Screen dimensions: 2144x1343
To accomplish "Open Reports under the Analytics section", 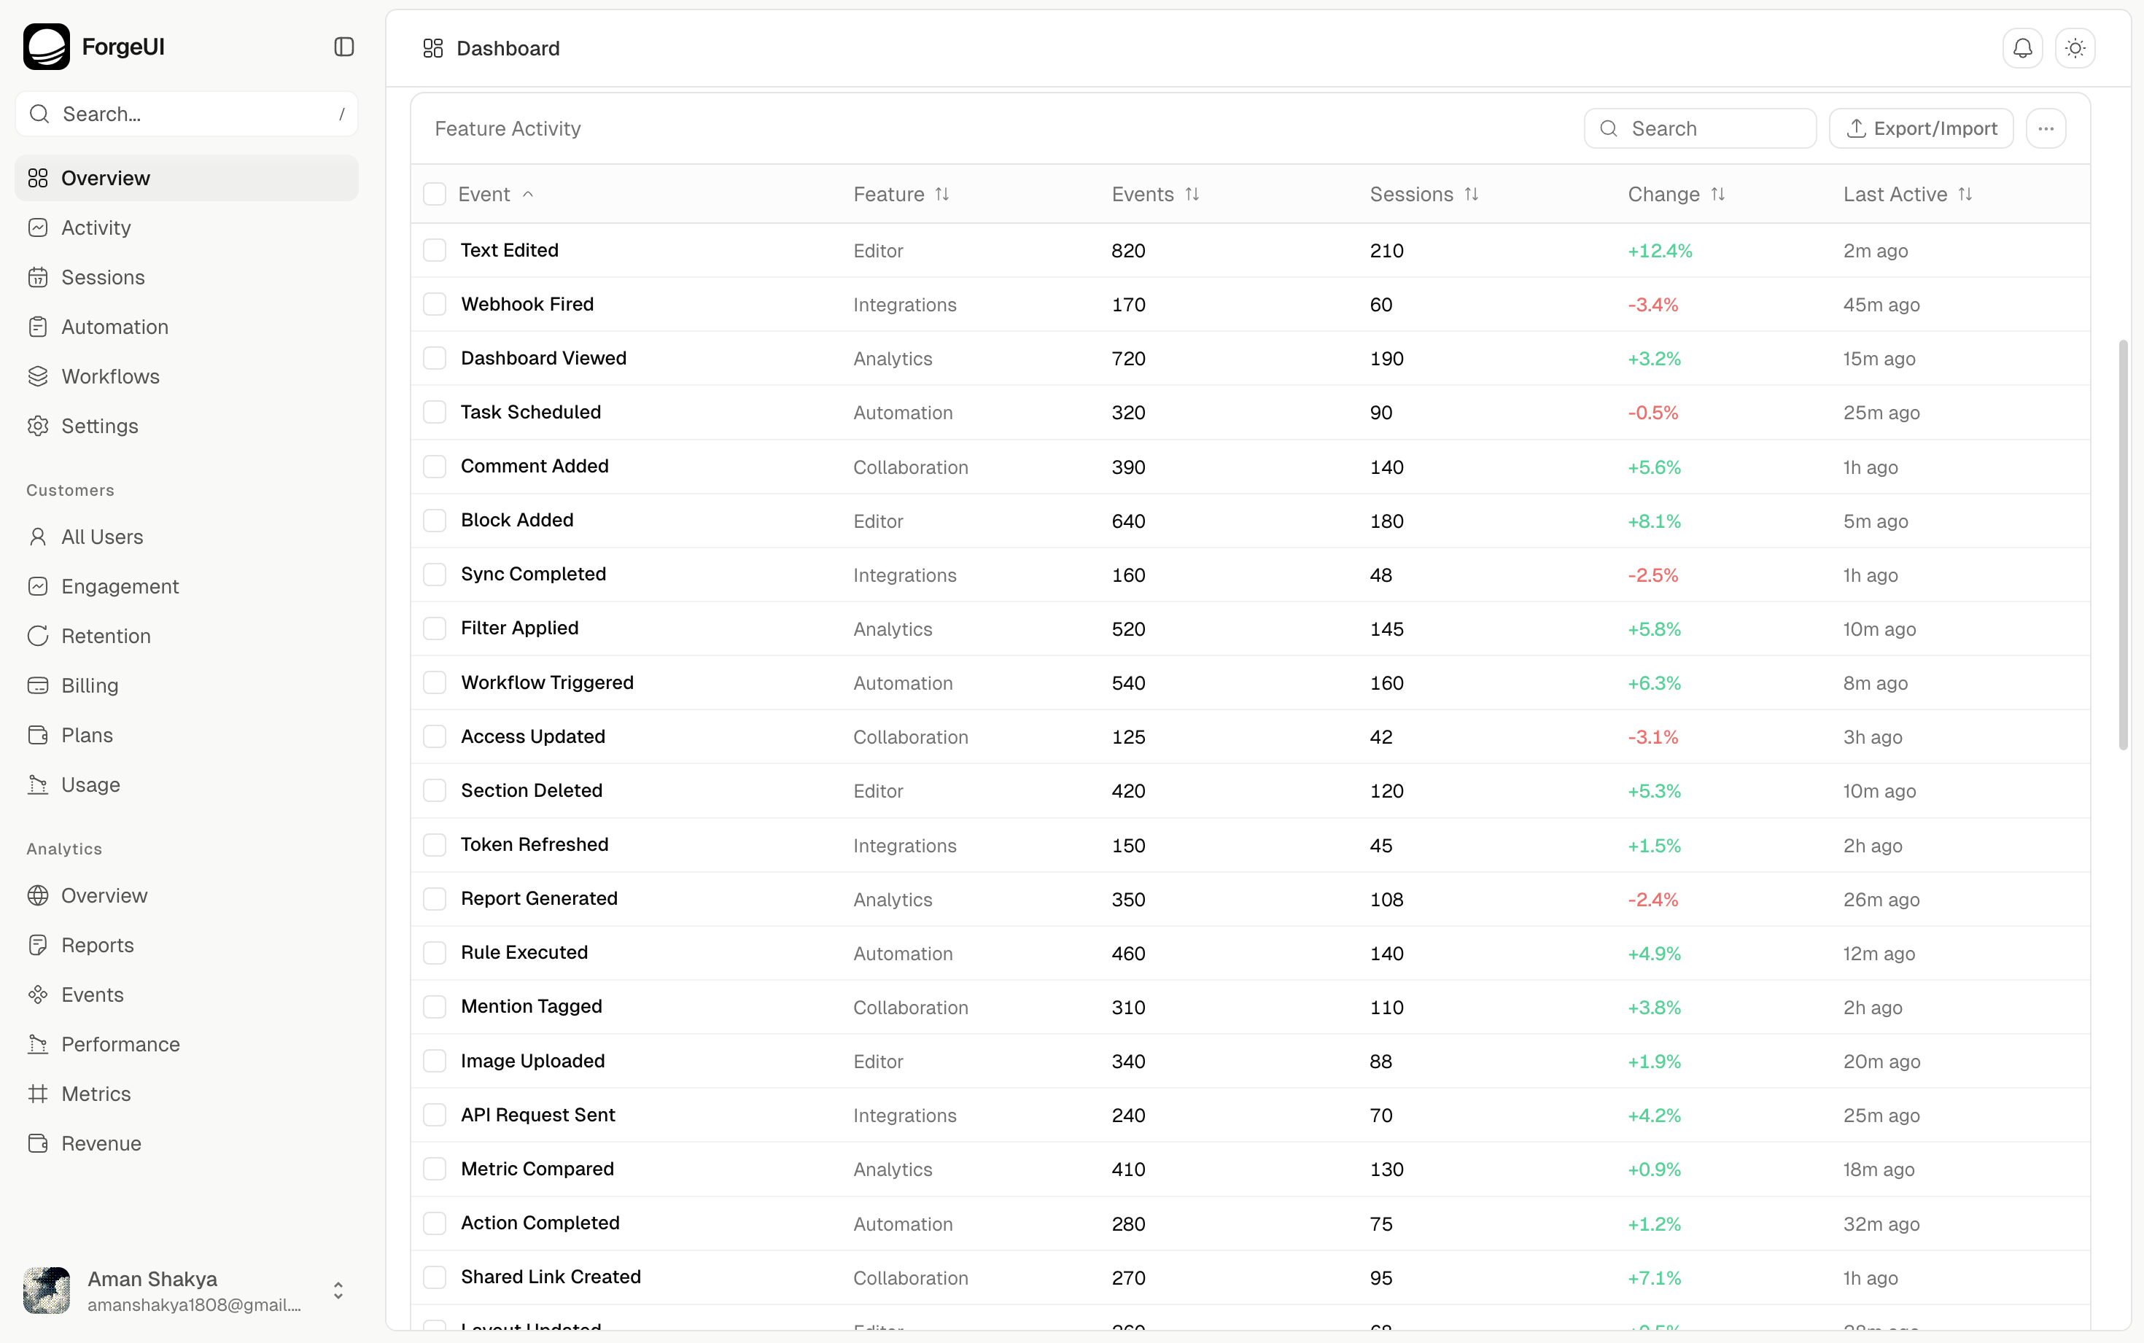I will point(97,944).
